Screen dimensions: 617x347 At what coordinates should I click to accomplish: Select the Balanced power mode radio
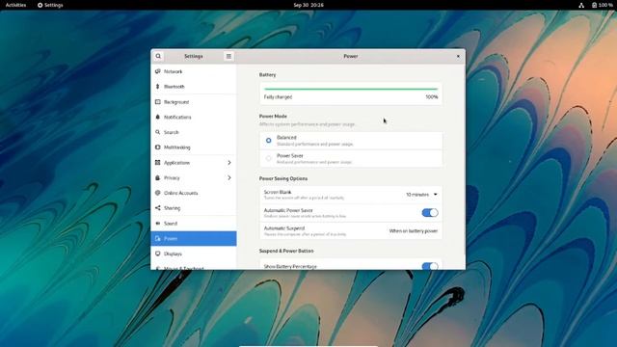click(268, 141)
